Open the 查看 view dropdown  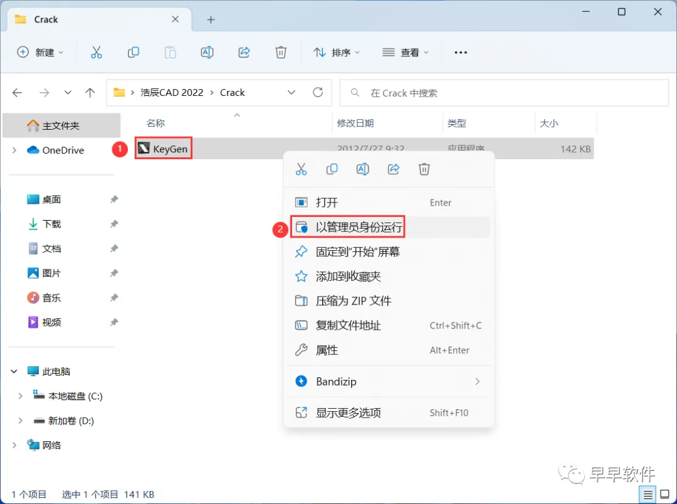click(405, 52)
